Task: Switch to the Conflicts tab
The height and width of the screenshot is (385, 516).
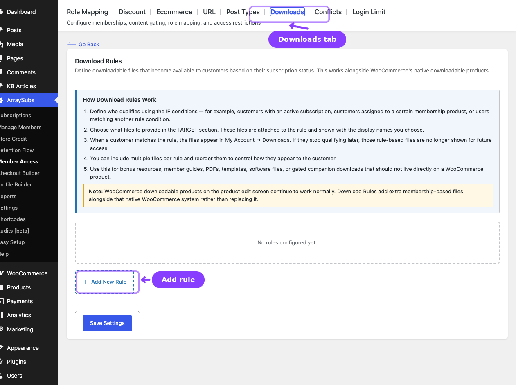Action: point(328,12)
